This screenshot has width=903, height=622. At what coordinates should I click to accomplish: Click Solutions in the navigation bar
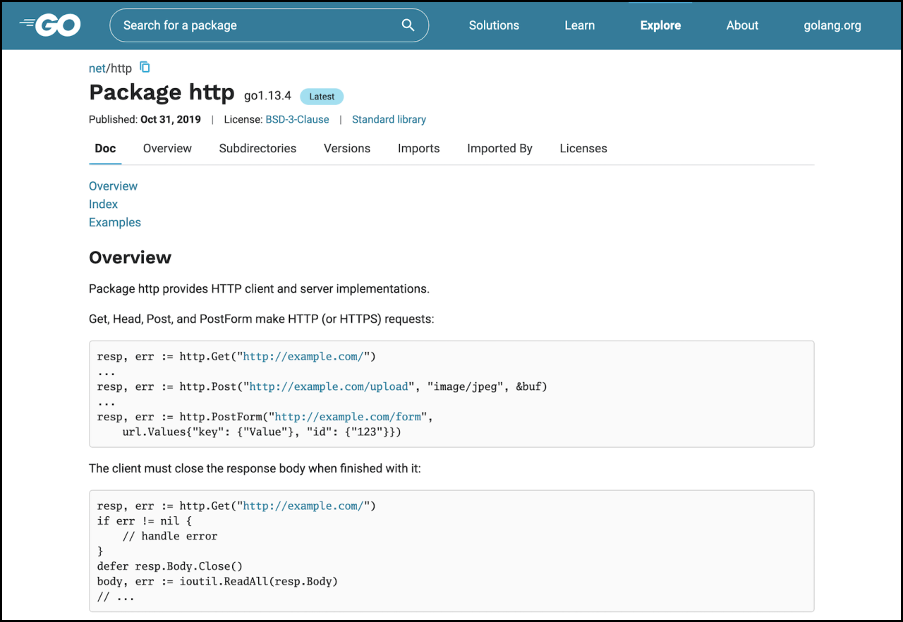point(494,25)
